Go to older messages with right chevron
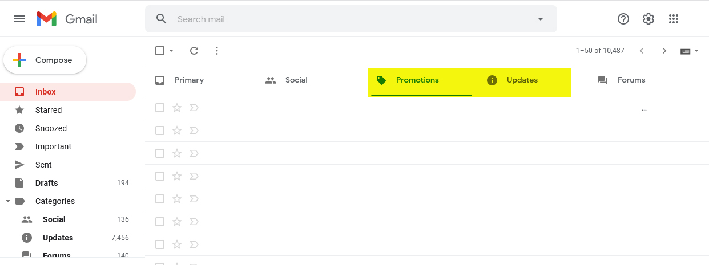The width and height of the screenshot is (709, 265). 664,51
